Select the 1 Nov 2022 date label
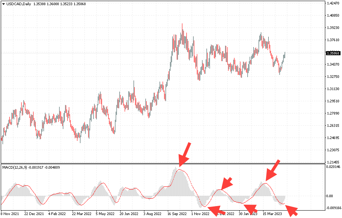Viewport: 342px width, 218px height. (x=200, y=214)
